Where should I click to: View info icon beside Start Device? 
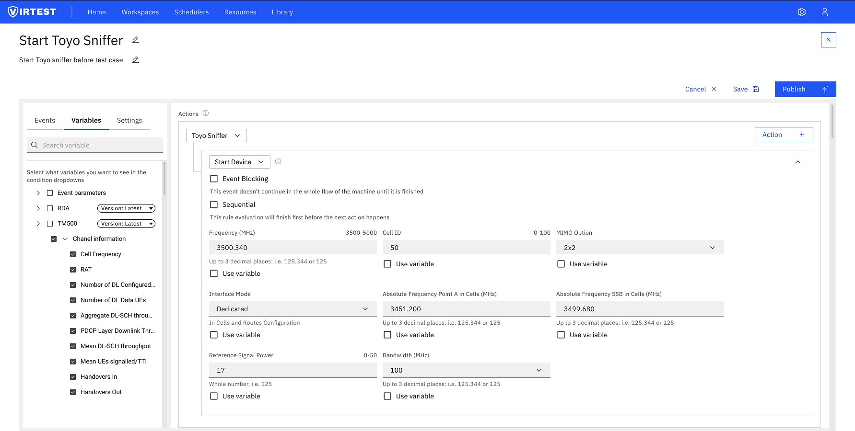pos(278,161)
